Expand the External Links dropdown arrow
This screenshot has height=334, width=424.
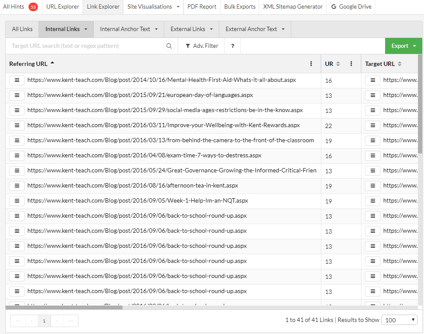pos(211,29)
